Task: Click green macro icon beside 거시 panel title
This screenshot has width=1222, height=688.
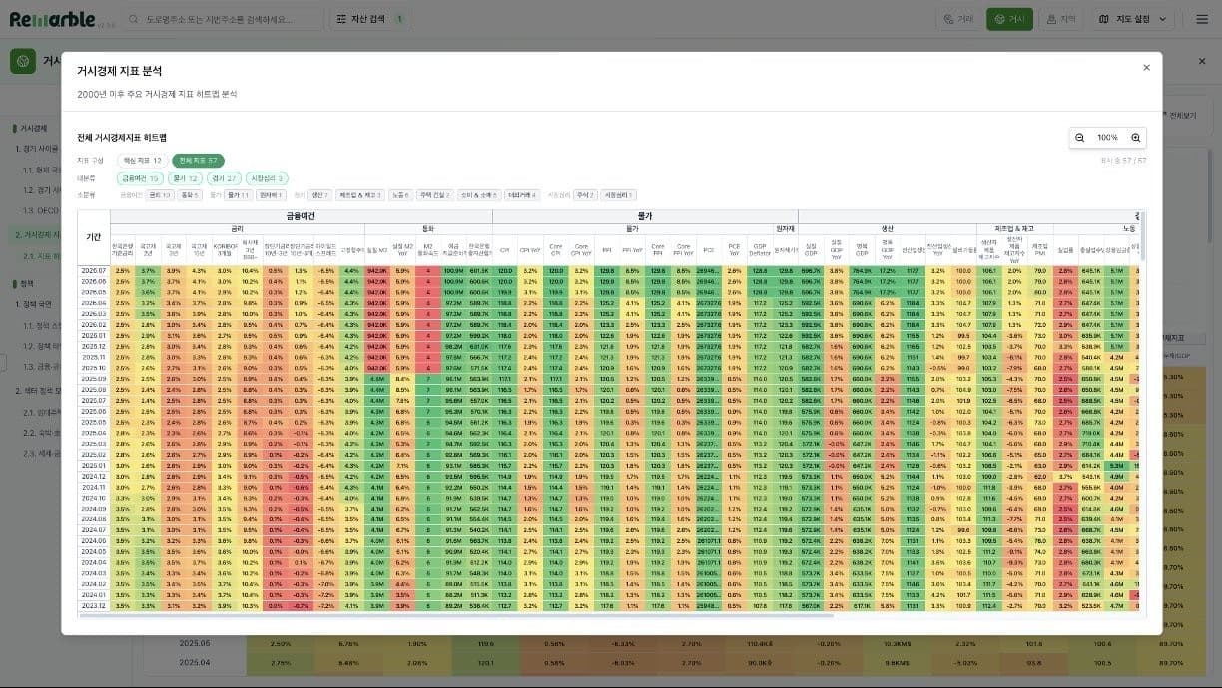Action: (22, 62)
